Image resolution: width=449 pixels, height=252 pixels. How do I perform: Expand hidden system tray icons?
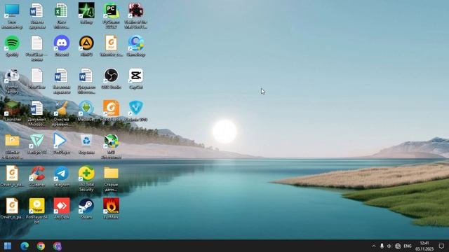(x=374, y=246)
